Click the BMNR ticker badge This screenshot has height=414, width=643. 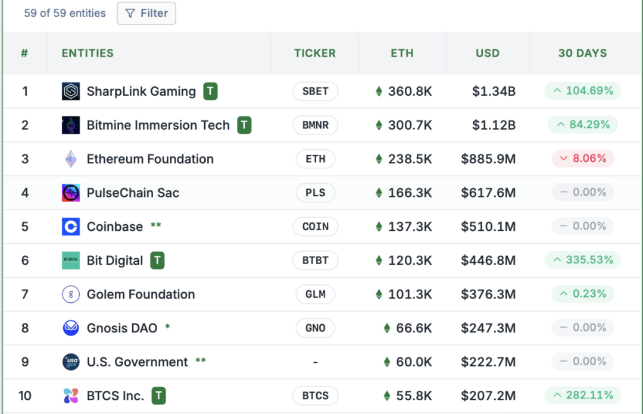tap(315, 126)
